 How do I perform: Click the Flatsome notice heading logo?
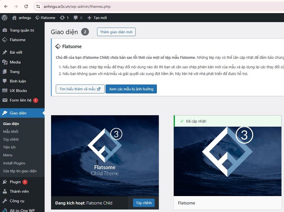58,46
